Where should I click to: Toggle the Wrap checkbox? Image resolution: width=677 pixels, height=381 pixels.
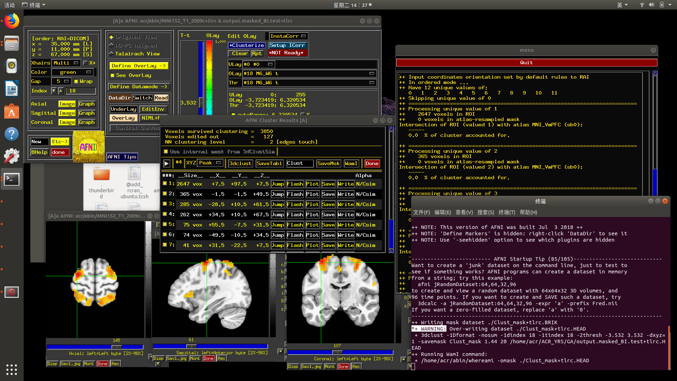[76, 81]
